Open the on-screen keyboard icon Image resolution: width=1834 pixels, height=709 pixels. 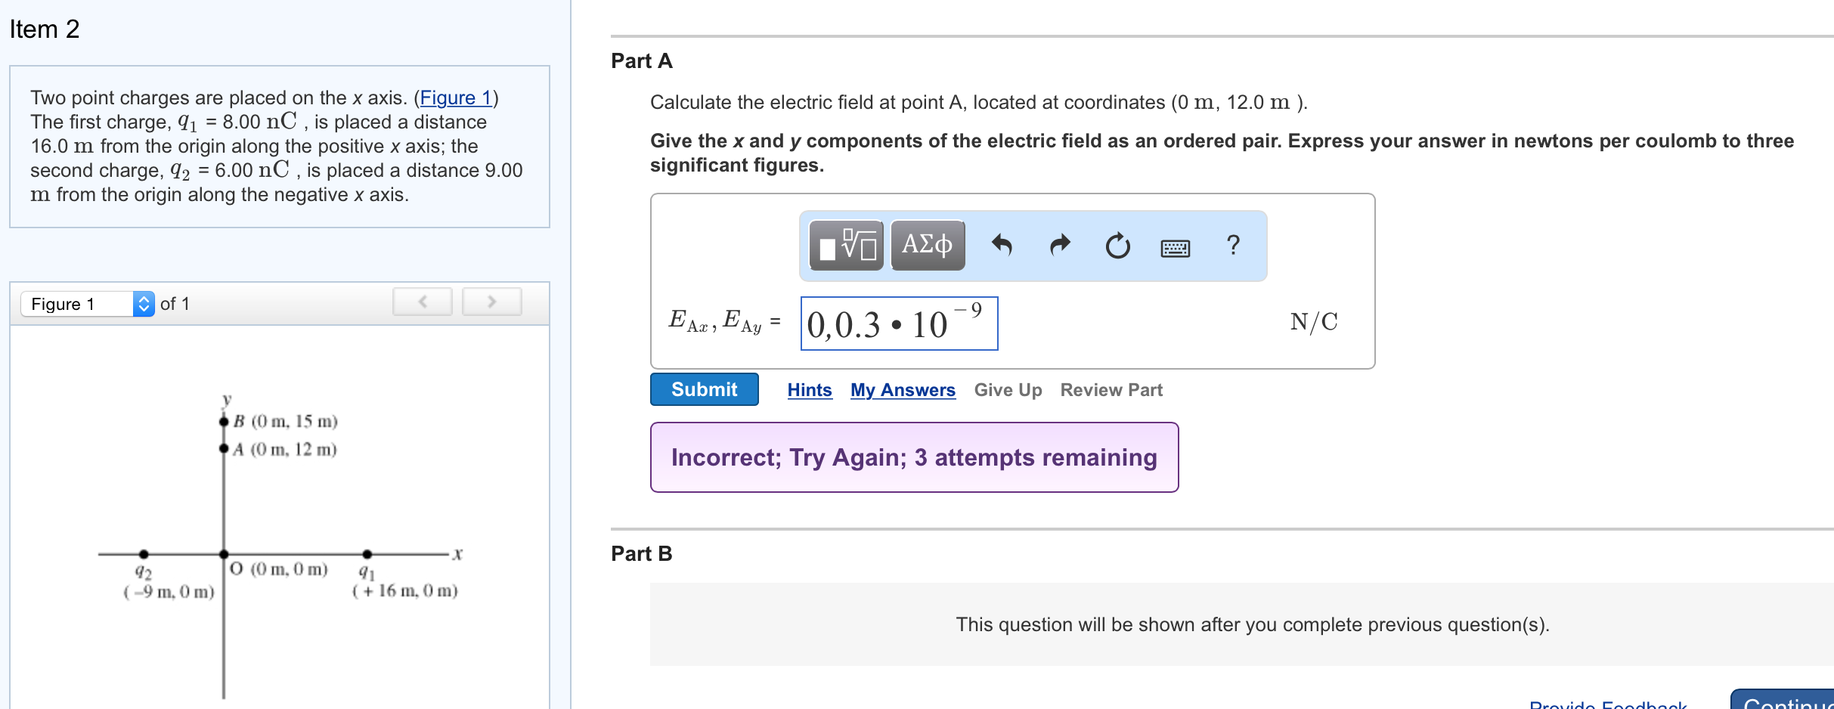pyautogui.click(x=1176, y=247)
